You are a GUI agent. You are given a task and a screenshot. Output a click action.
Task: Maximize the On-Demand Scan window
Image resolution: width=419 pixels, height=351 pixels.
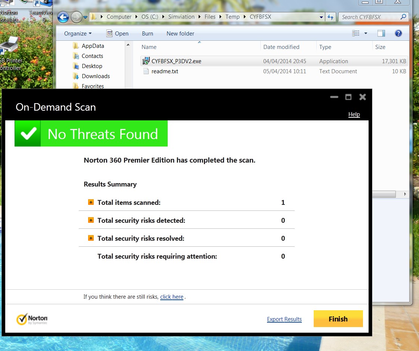click(x=348, y=97)
